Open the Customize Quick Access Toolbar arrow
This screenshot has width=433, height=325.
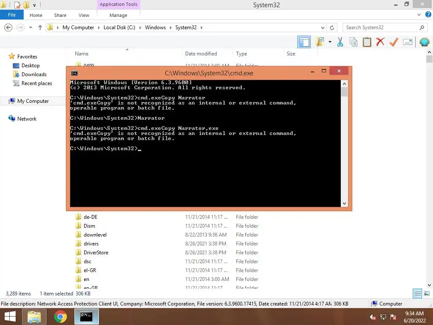pos(34,5)
